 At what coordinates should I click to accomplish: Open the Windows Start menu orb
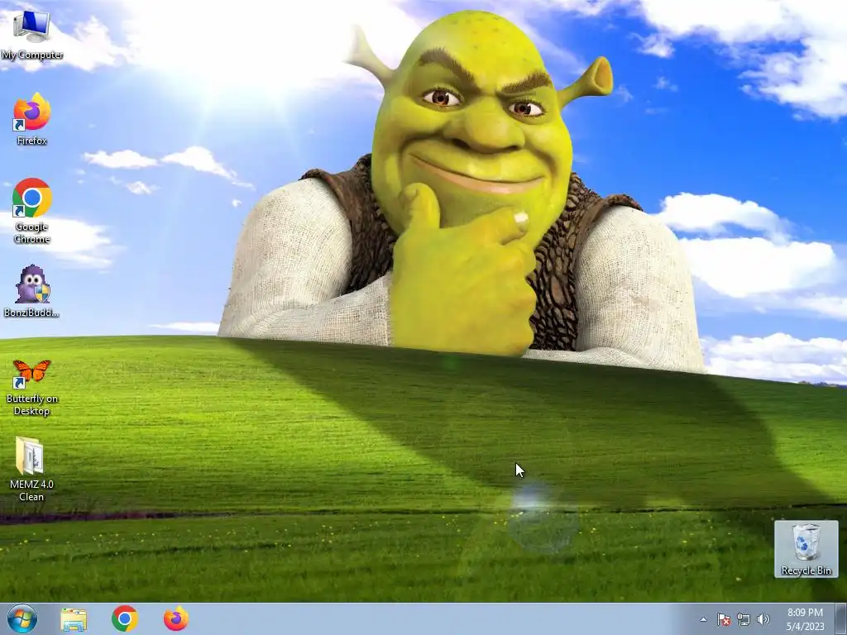tap(22, 618)
